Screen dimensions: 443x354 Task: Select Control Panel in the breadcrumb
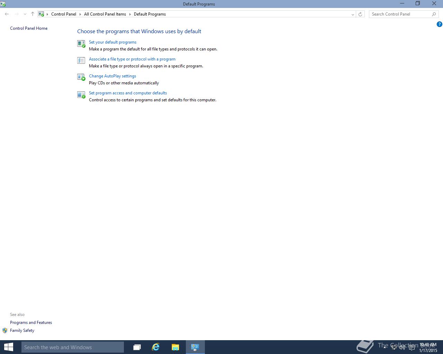point(64,14)
